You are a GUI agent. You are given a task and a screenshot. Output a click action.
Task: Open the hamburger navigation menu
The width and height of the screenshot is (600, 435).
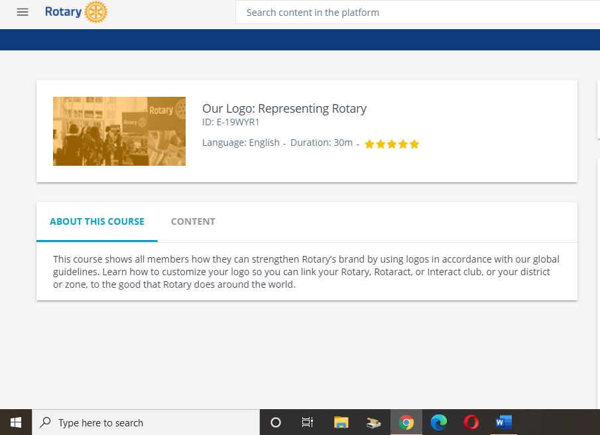(23, 12)
